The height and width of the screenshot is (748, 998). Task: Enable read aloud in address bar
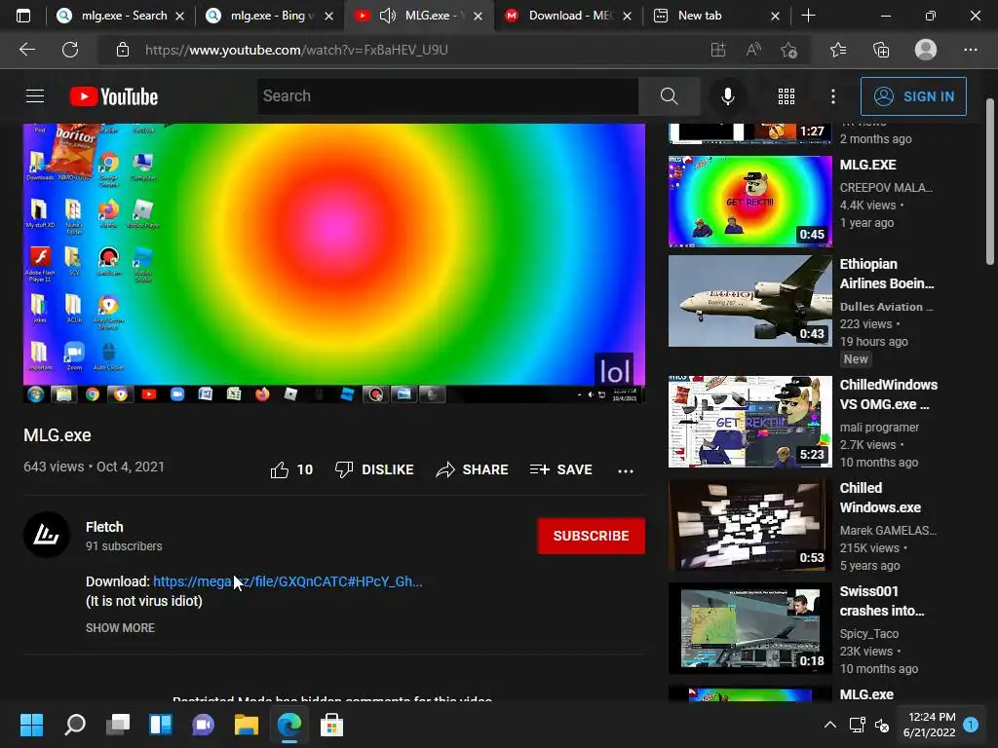(x=753, y=50)
